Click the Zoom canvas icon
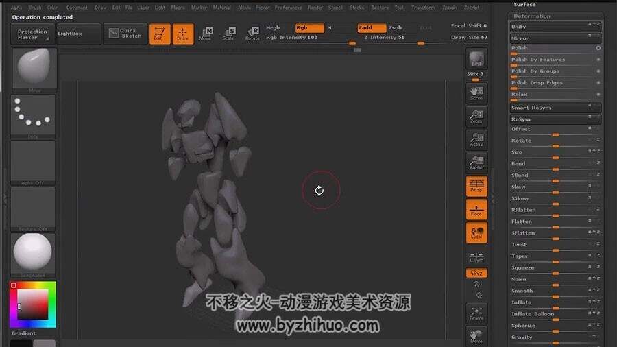Image resolution: width=617 pixels, height=347 pixels. click(476, 117)
